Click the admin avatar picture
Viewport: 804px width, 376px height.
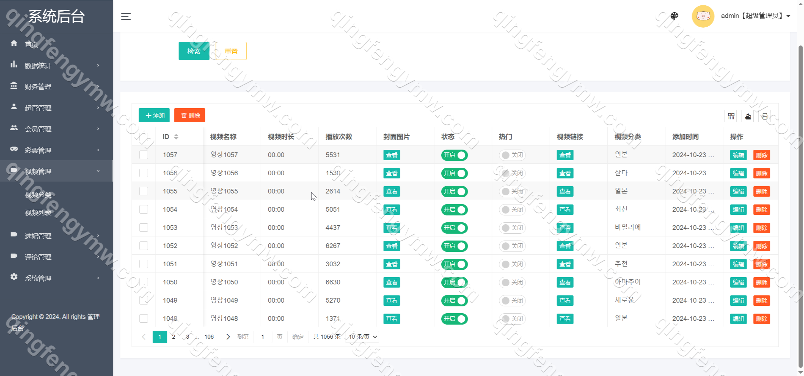703,16
